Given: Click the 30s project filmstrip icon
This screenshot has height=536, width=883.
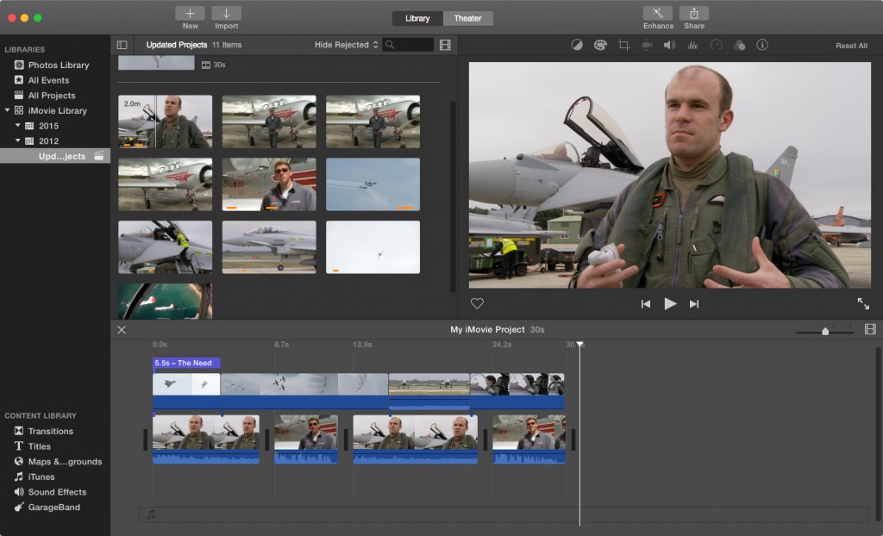Looking at the screenshot, I should point(205,65).
